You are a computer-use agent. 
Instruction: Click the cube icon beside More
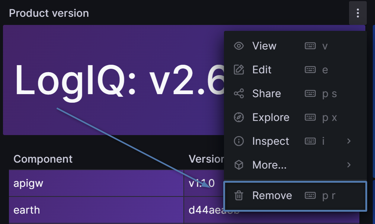[239, 165]
